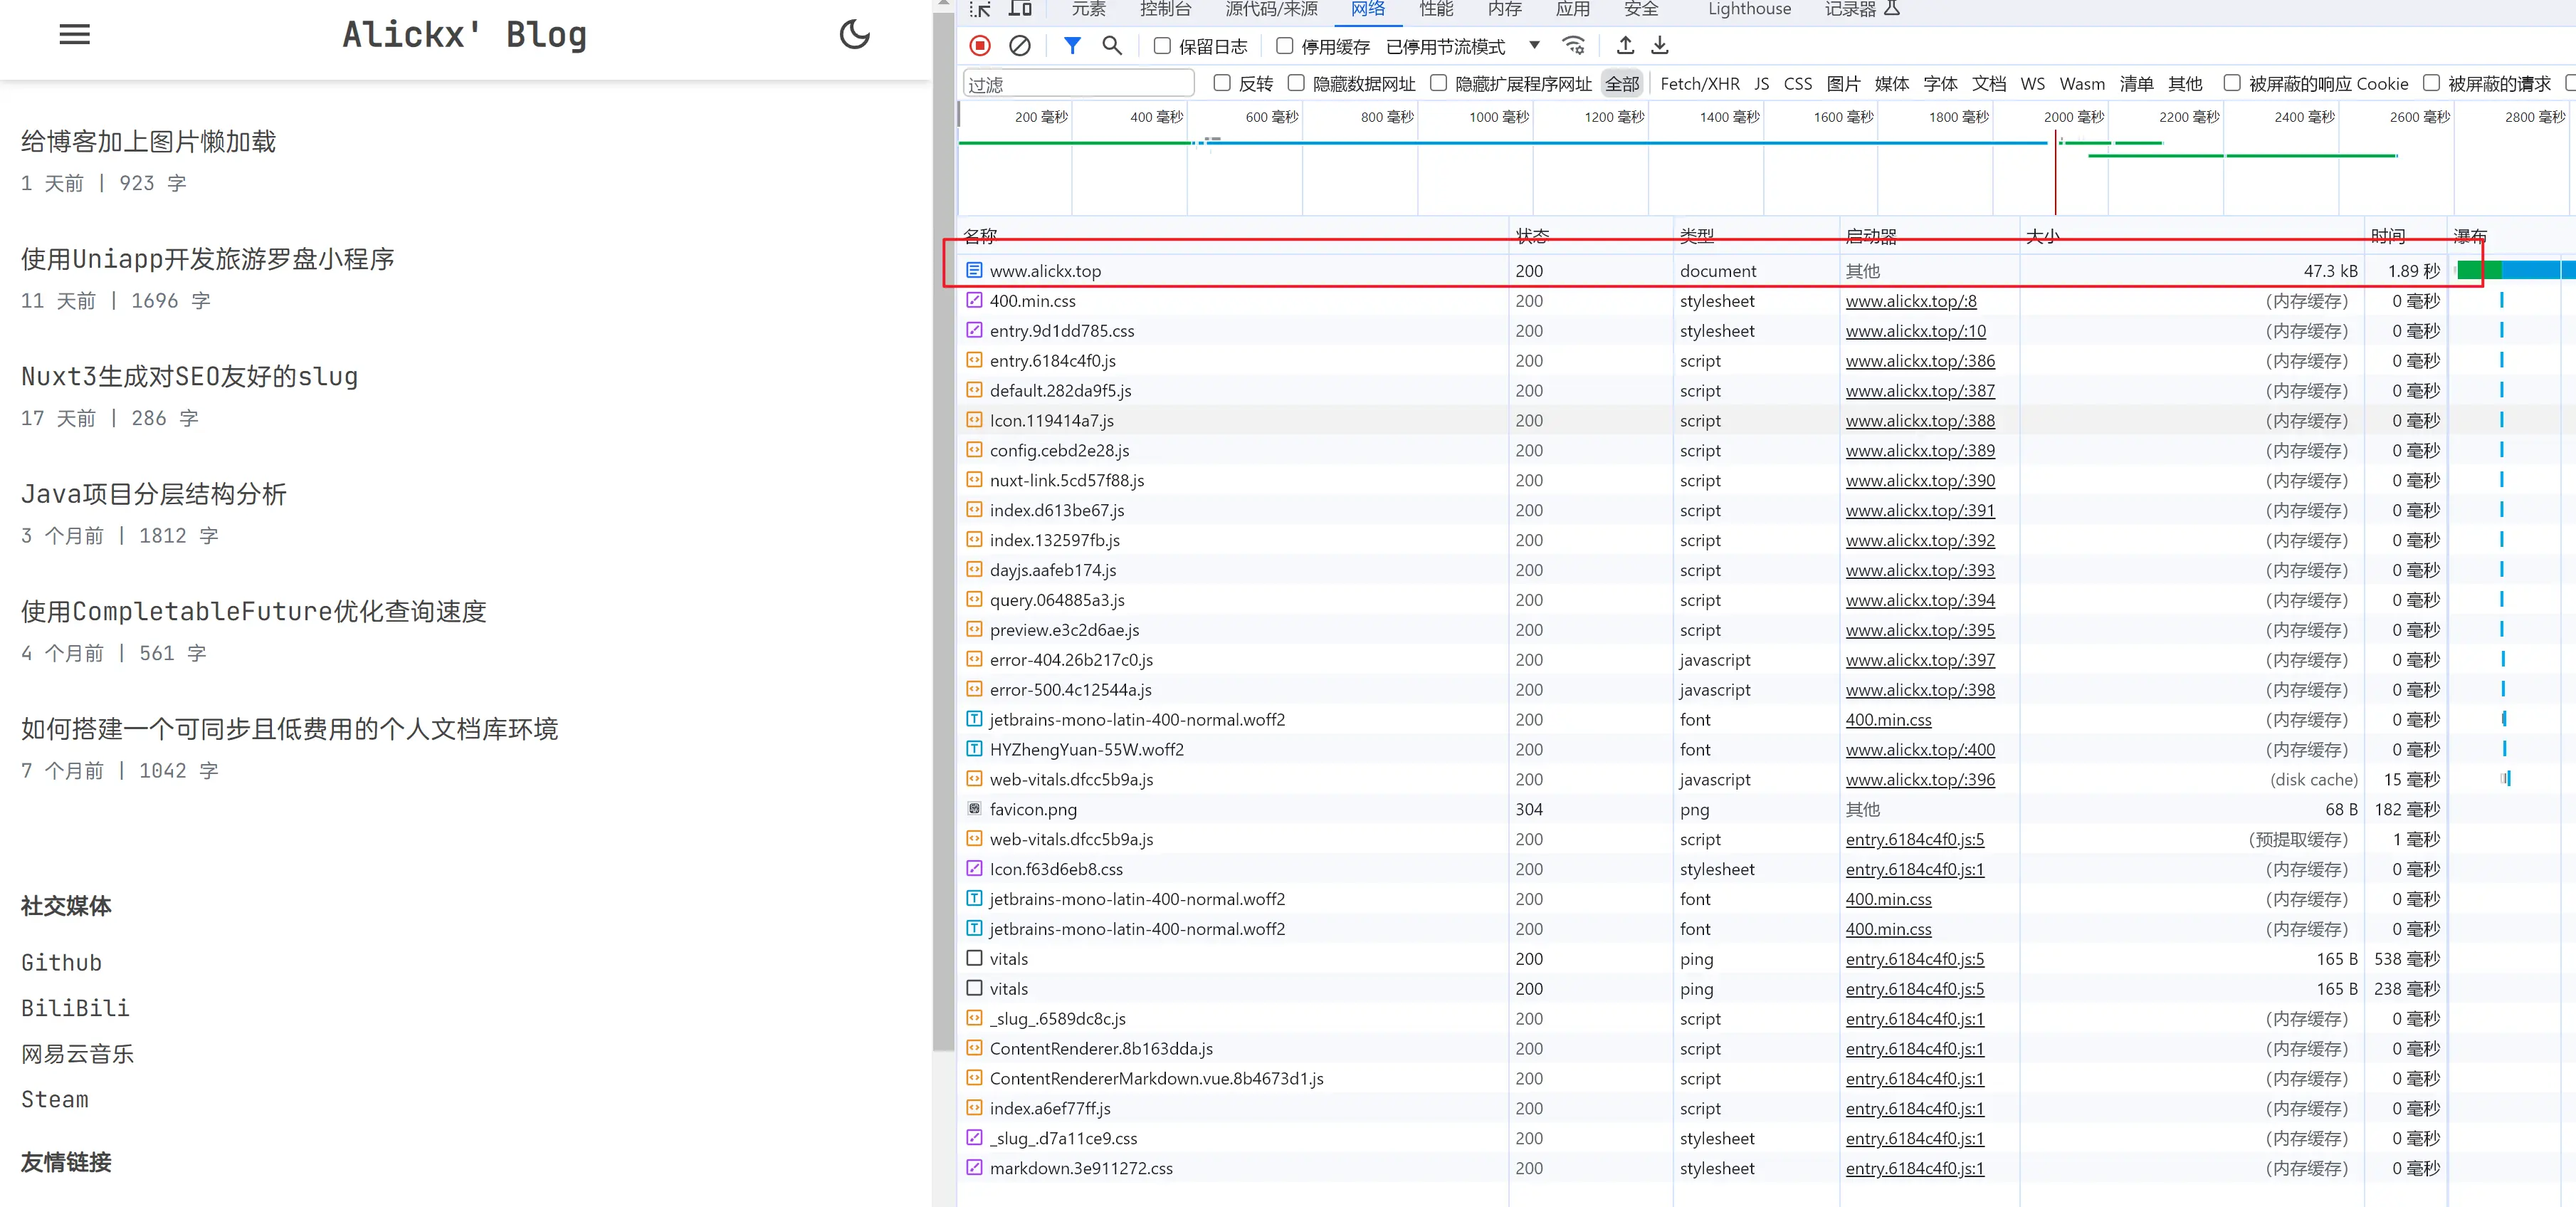2576x1207 pixels.
Task: Open post 给博客加上图片懒加载
Action: click(148, 141)
